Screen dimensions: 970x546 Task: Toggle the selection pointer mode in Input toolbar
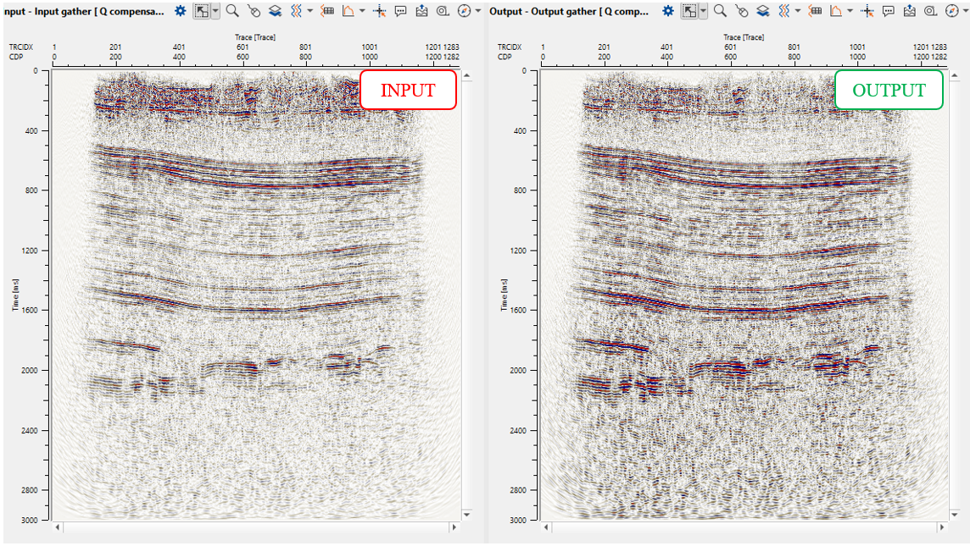[201, 11]
